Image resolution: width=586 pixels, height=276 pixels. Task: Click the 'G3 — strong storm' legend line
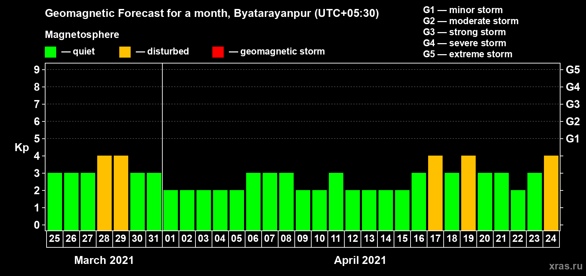464,32
